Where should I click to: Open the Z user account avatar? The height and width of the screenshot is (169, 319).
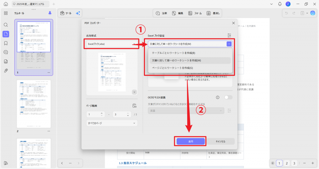point(288,4)
